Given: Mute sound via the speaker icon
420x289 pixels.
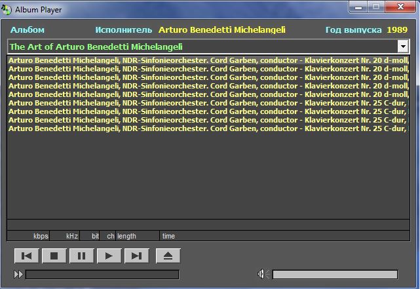Looking at the screenshot, I should (x=263, y=275).
